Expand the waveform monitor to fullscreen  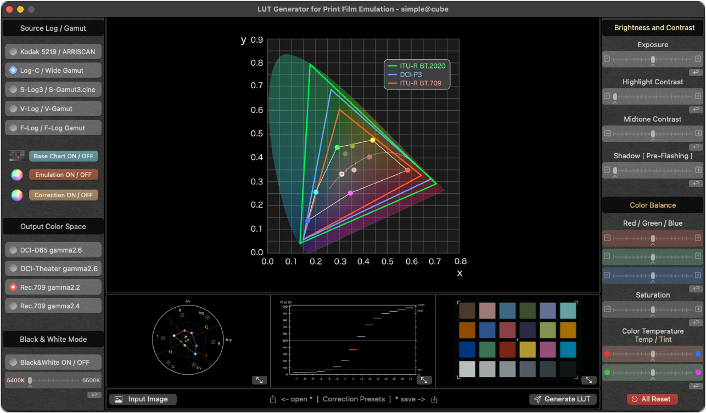click(424, 380)
